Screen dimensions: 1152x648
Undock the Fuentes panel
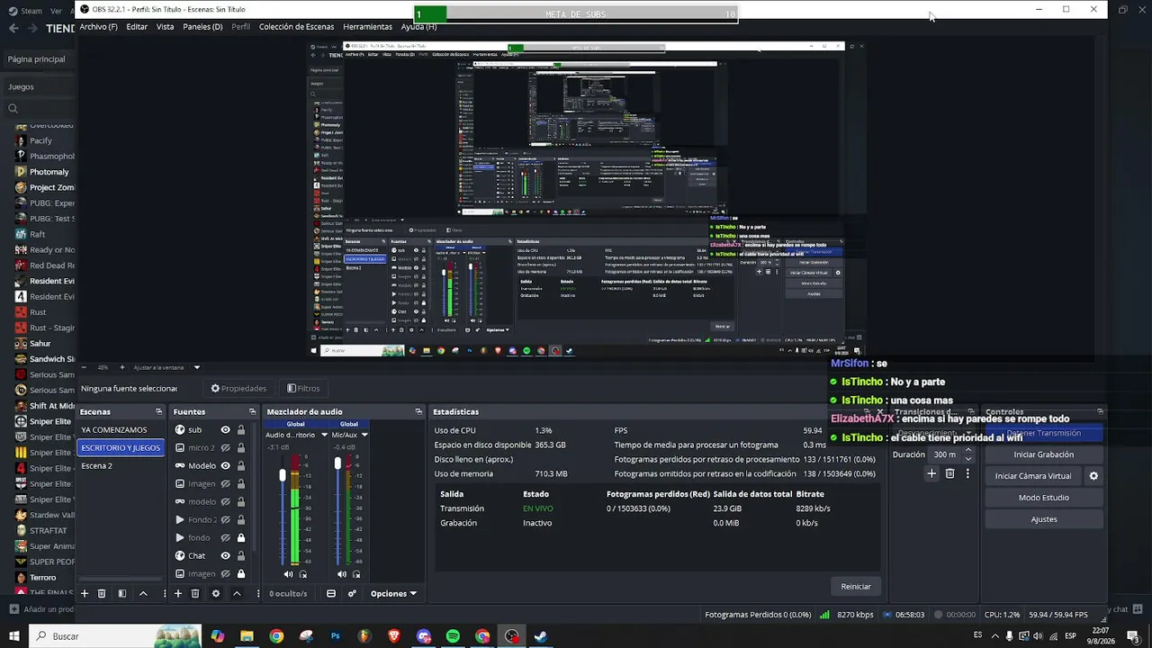[251, 411]
